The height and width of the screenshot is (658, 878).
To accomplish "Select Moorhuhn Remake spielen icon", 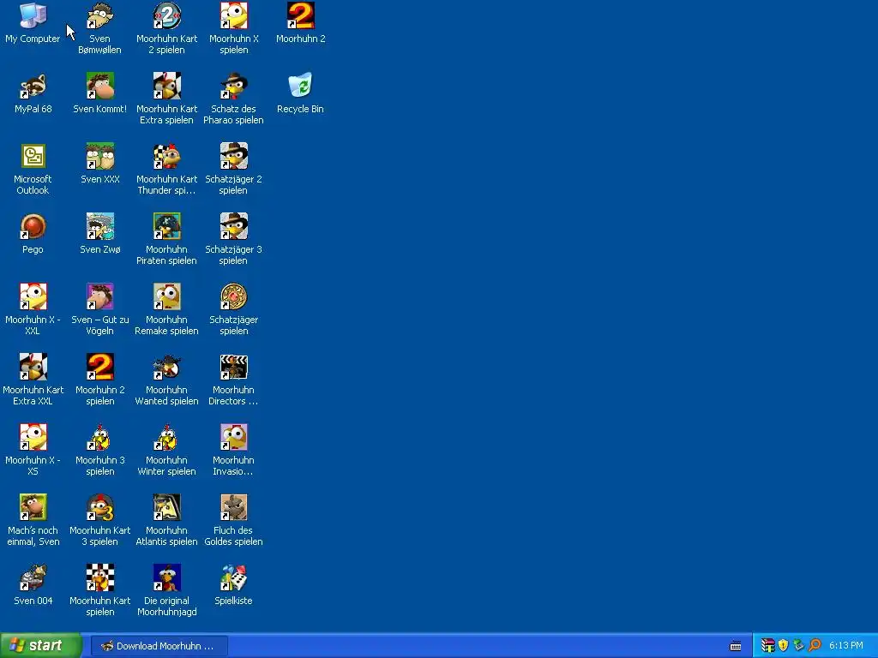I will coord(167,296).
